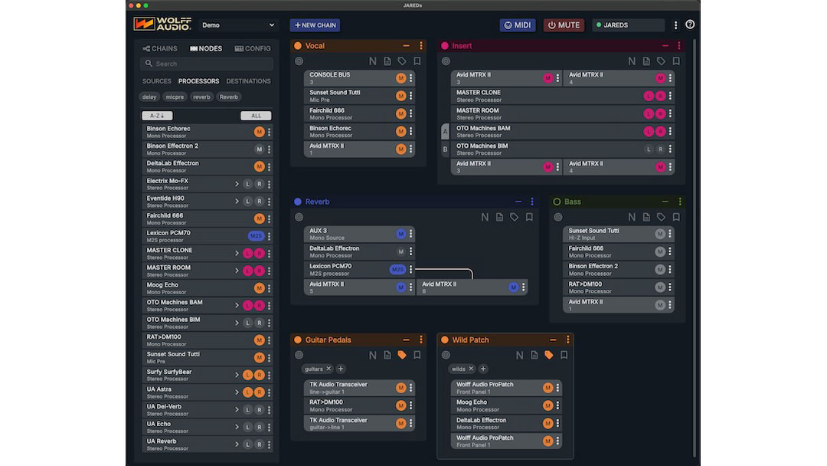Click the Insert chain pink color dot
The height and width of the screenshot is (466, 827).
click(445, 46)
